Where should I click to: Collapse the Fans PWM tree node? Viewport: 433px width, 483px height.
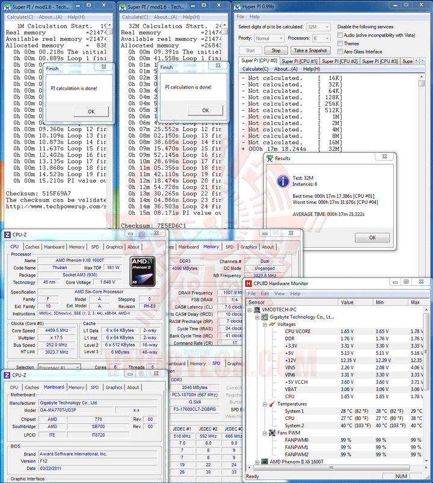click(265, 433)
